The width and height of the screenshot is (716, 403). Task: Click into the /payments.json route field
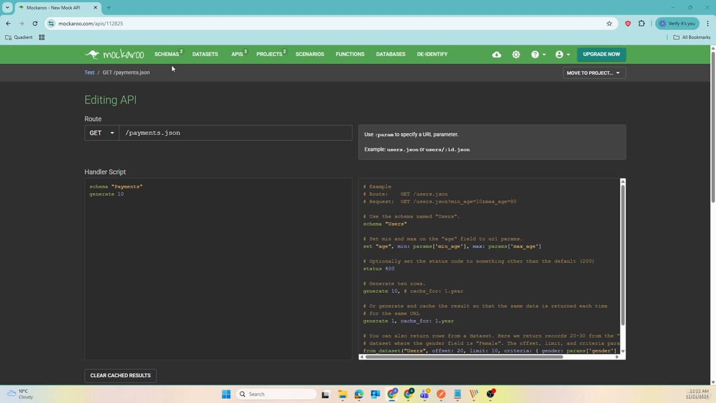point(235,133)
